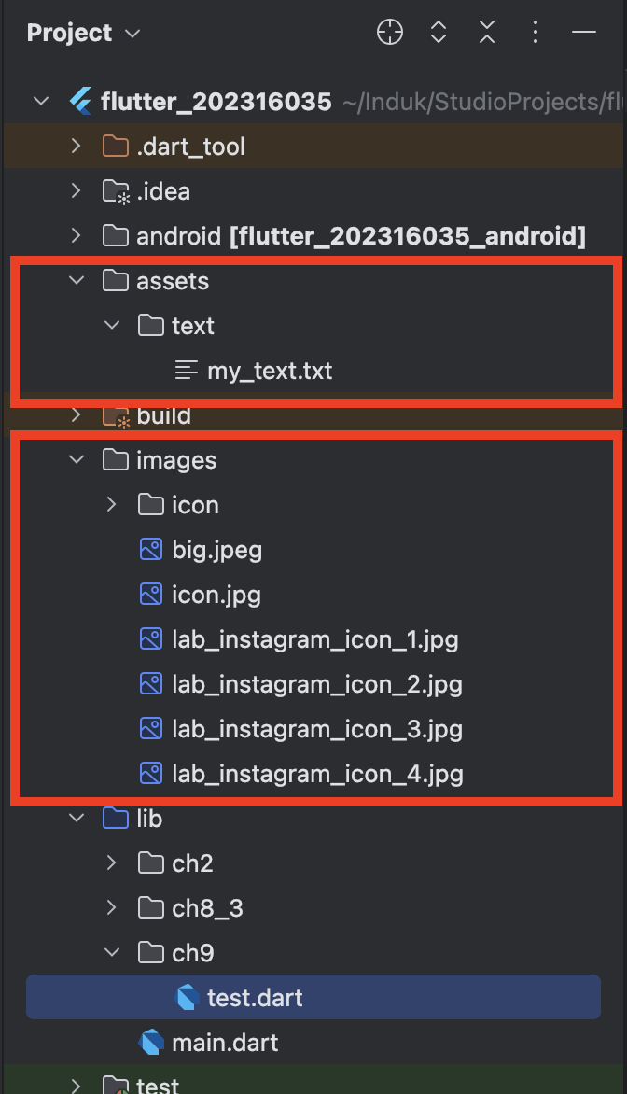The image size is (627, 1094).
Task: Click the text file icon beside my_text.txt
Action: coord(183,370)
